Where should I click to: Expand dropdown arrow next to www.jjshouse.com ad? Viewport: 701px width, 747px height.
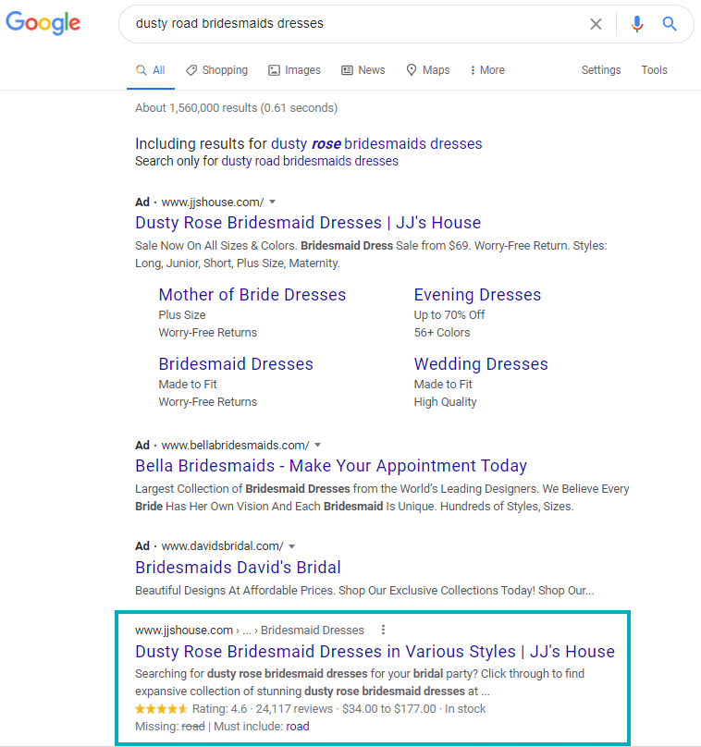click(x=272, y=202)
